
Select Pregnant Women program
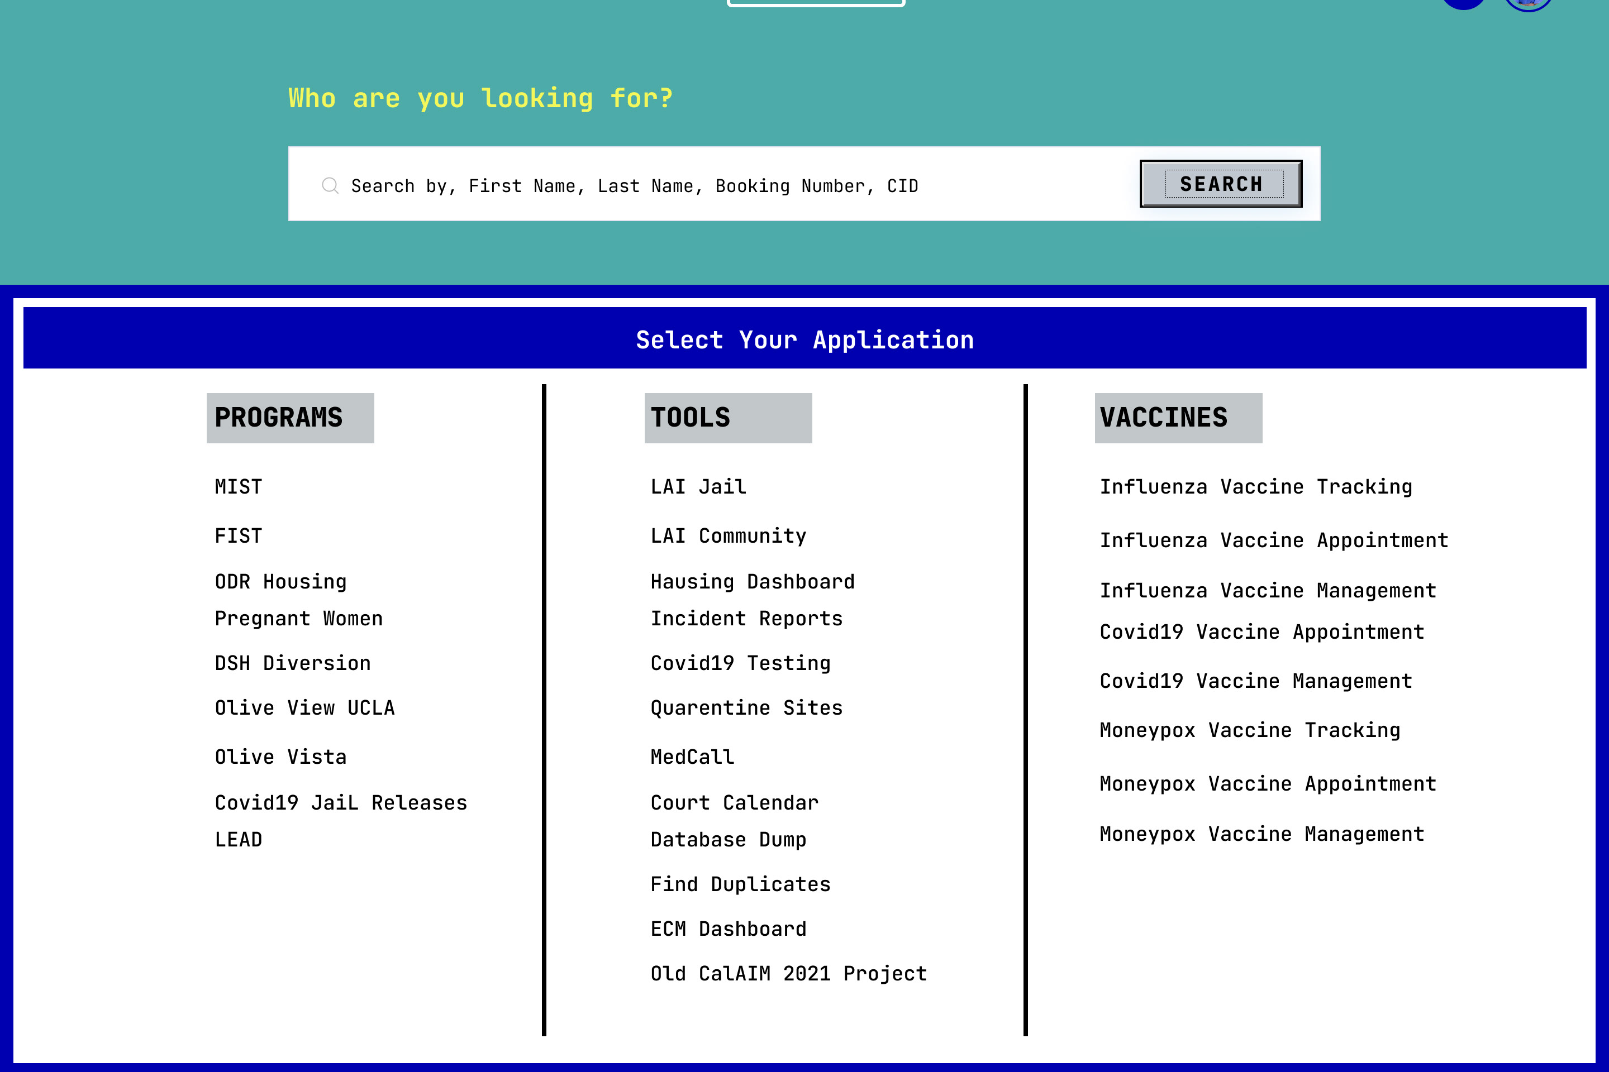coord(298,619)
